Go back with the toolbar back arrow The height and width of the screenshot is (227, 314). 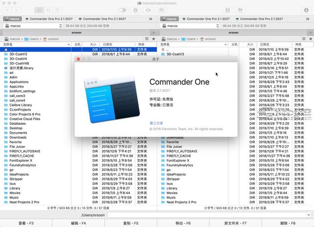tap(7, 10)
